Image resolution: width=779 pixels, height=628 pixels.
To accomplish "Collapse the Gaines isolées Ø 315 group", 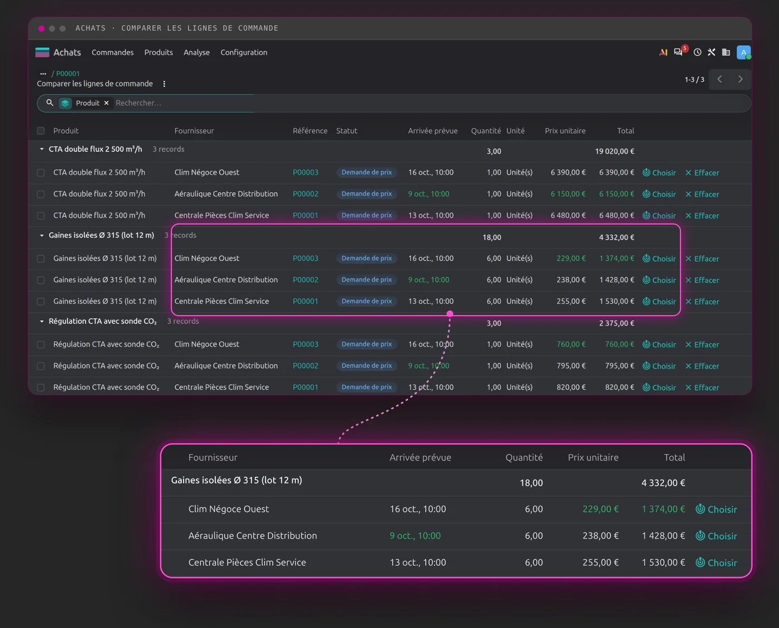I will [x=42, y=235].
